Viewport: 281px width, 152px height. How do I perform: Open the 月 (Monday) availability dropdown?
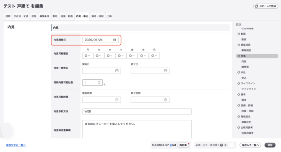[x=88, y=56]
